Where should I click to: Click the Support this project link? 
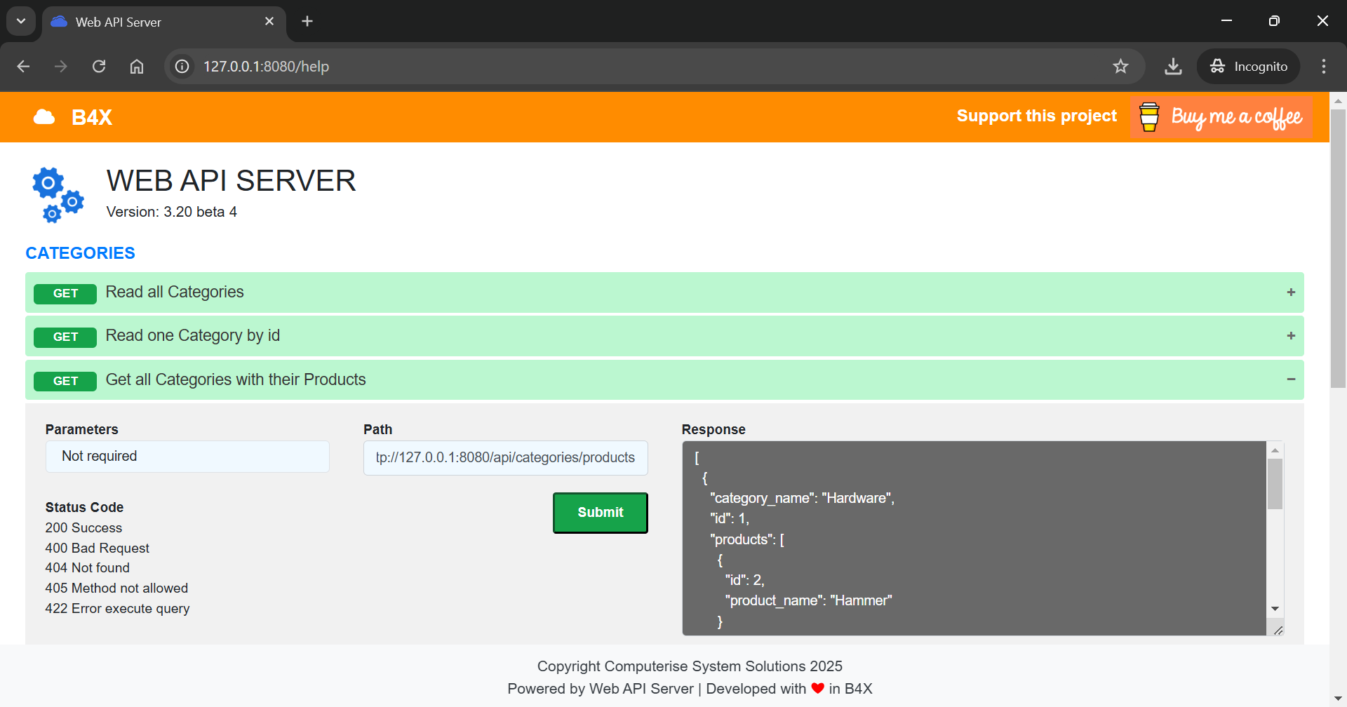(1037, 116)
